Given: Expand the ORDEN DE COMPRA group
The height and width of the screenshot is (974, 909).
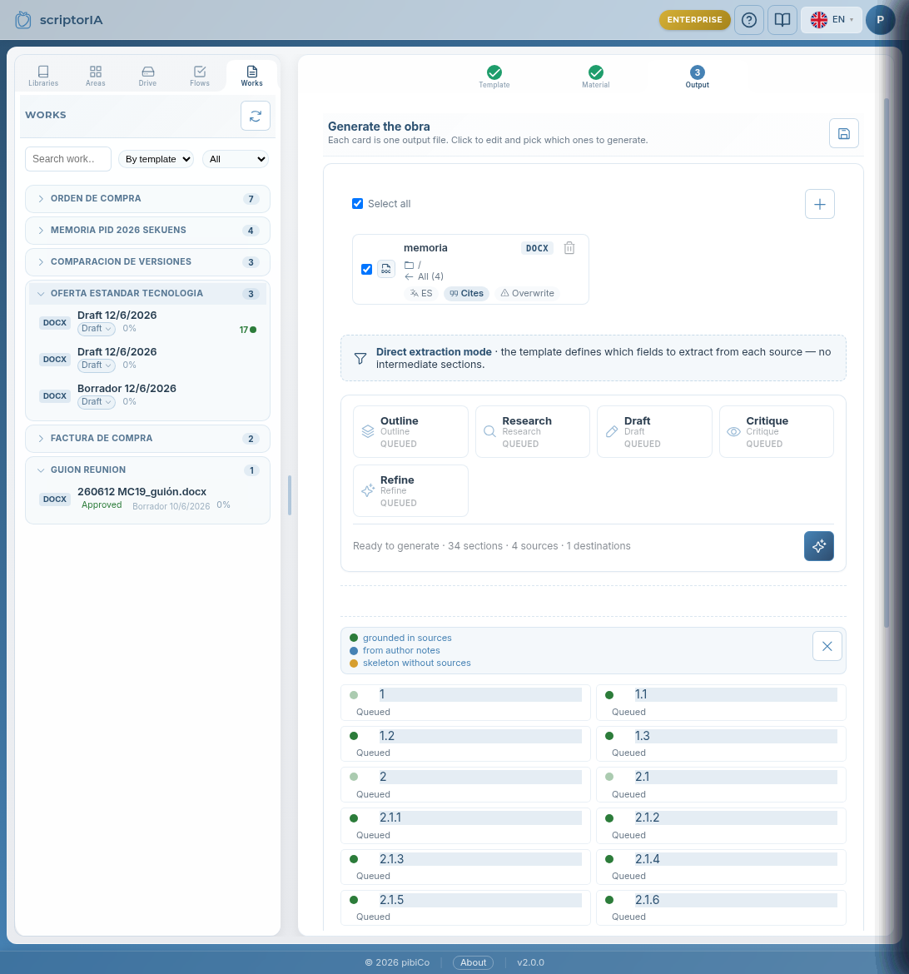Looking at the screenshot, I should pyautogui.click(x=148, y=199).
